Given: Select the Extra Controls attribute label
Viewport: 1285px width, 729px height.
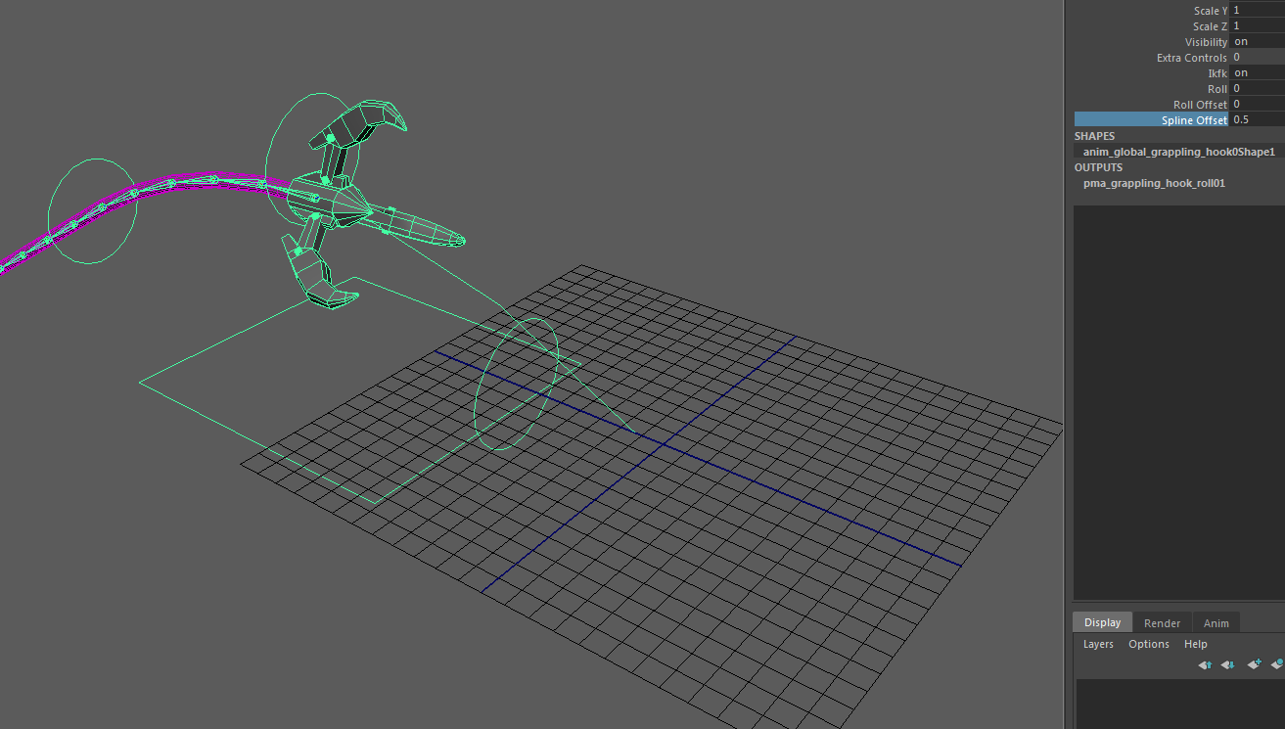Looking at the screenshot, I should point(1191,58).
